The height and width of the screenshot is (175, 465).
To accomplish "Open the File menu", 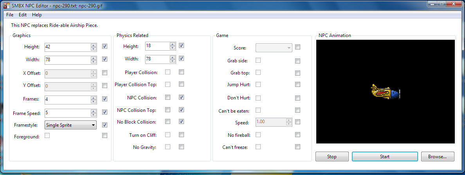I will (9, 15).
